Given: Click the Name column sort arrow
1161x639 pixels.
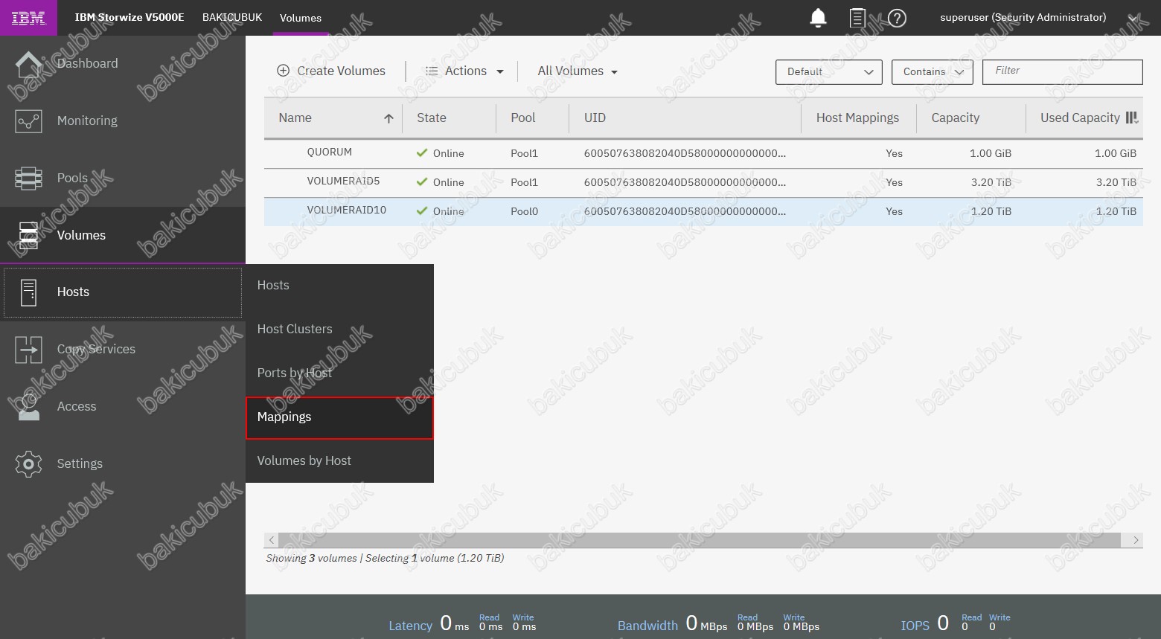Looking at the screenshot, I should pyautogui.click(x=388, y=118).
